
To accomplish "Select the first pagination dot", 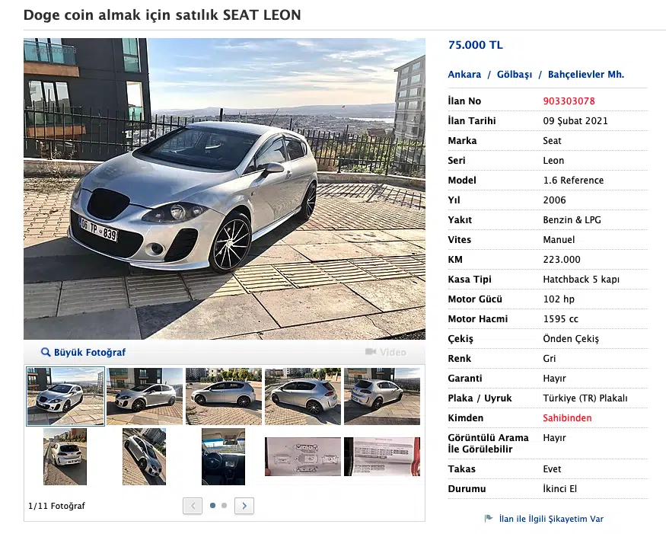I will (x=212, y=505).
